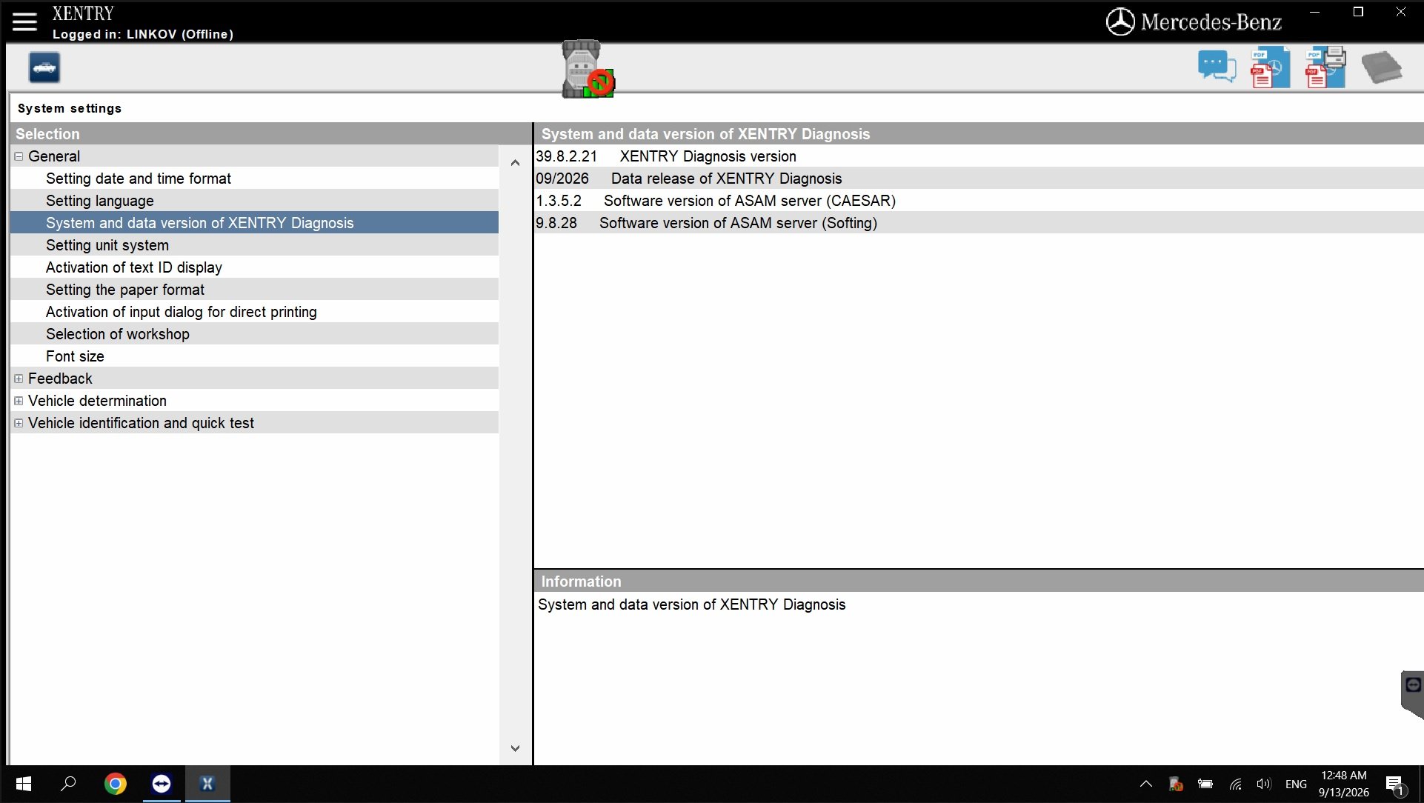Click the System settings heading
Viewport: 1424px width, 803px height.
(x=70, y=108)
